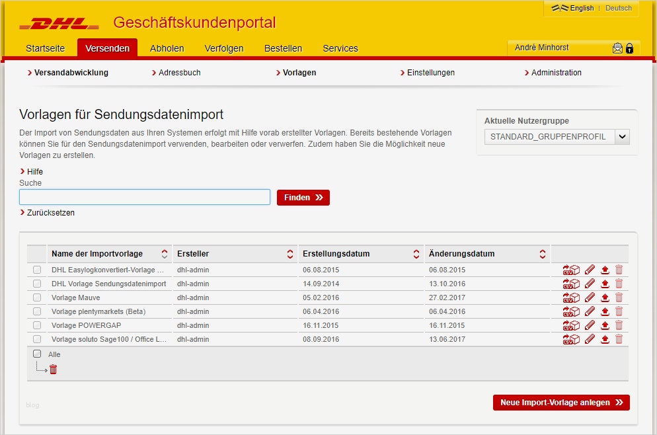The image size is (657, 435).
Task: Mark the Vorlage POWERGAP checkbox
Action: [x=37, y=325]
